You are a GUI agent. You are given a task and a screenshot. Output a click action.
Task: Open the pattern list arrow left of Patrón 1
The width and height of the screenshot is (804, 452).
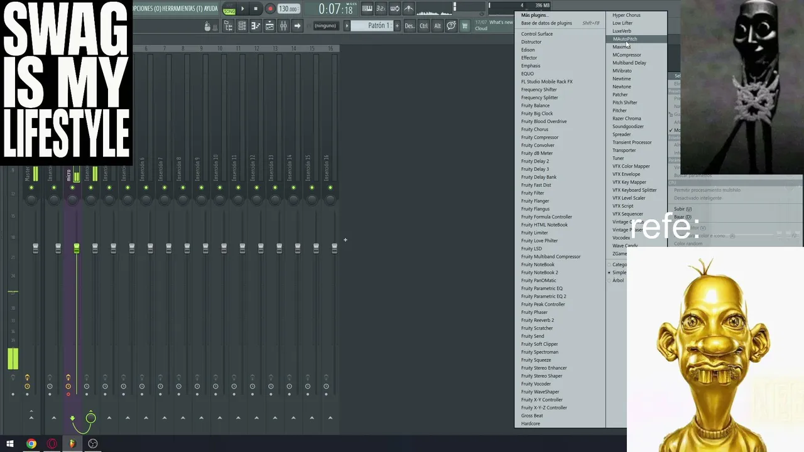tap(347, 26)
